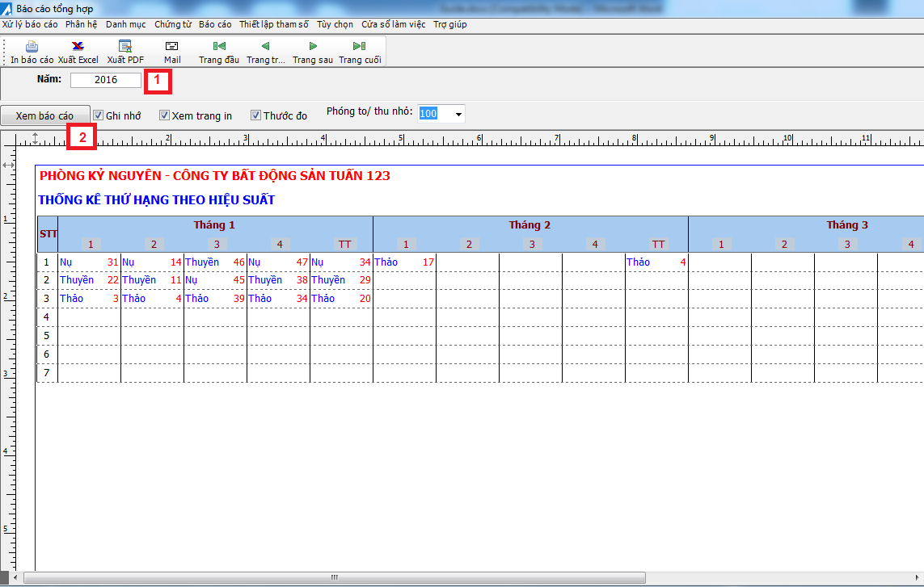Toggle the Ghi nhớ checkbox

pos(99,115)
